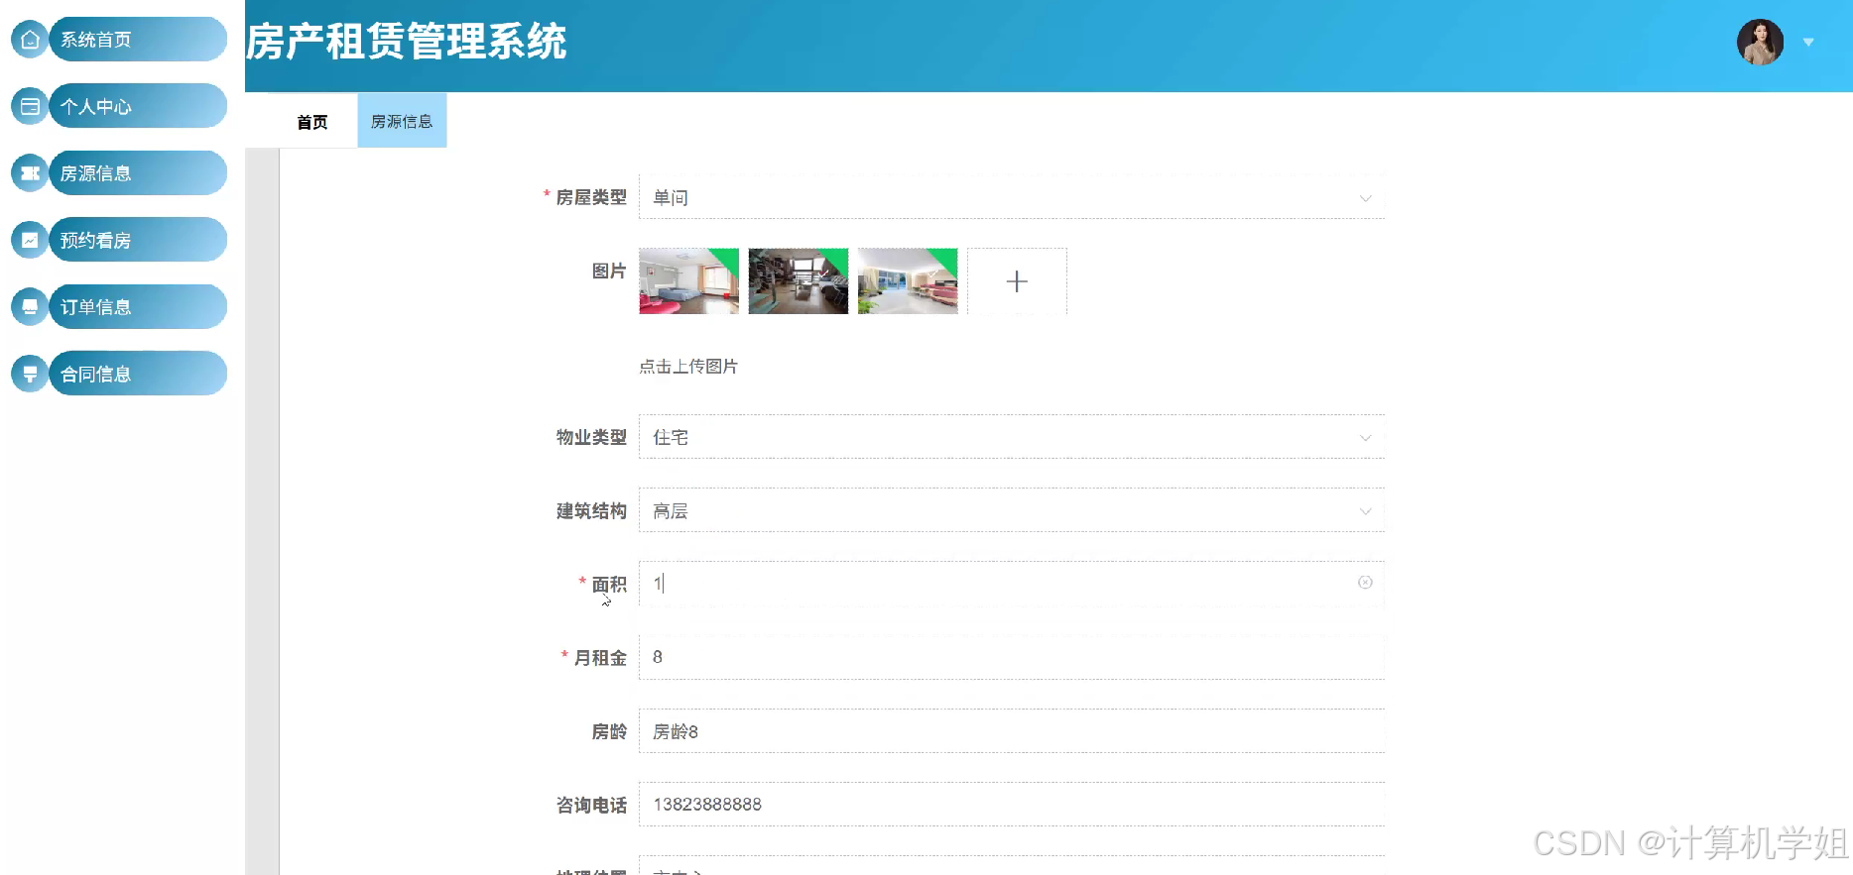The height and width of the screenshot is (875, 1853).
Task: Open the 房屋类型 dropdown showing 单间
Action: 1012,197
